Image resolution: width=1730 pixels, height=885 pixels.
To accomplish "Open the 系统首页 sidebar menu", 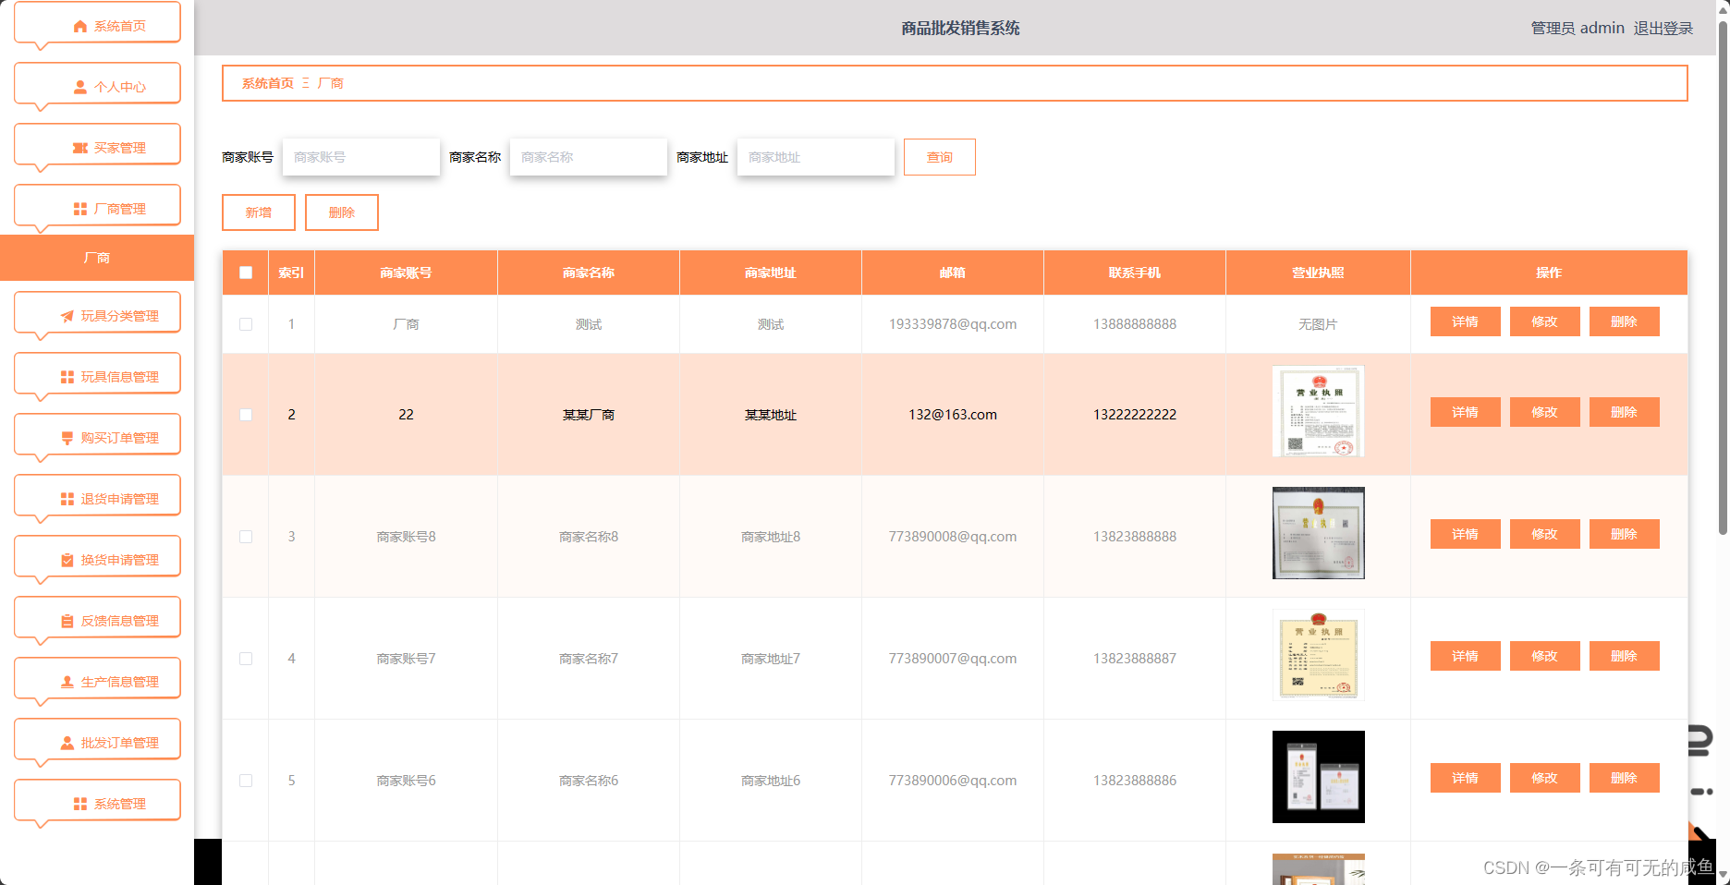I will tap(97, 23).
